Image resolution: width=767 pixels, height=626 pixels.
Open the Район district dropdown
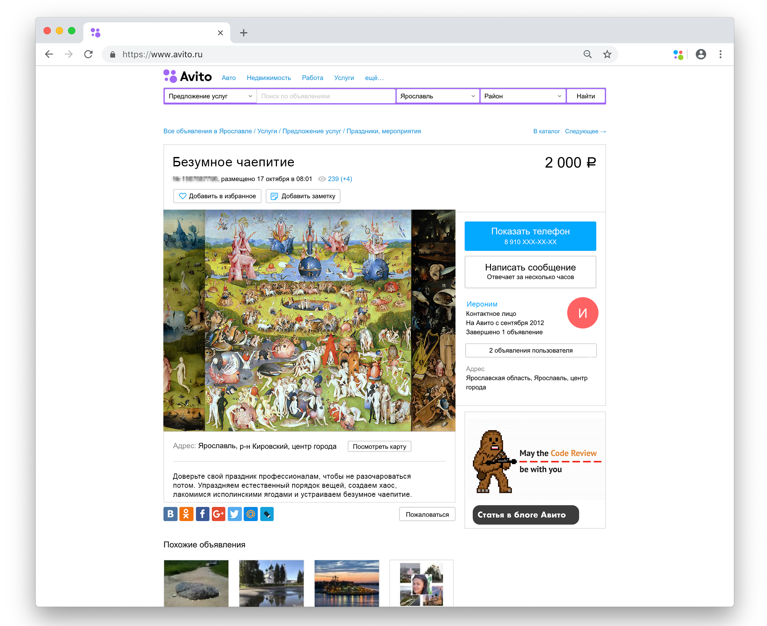(x=522, y=96)
